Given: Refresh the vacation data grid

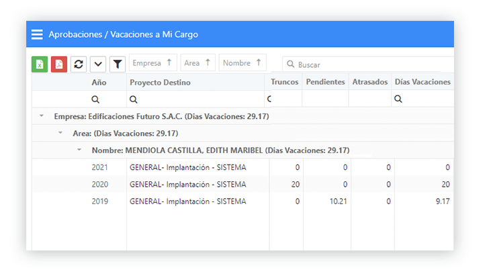Looking at the screenshot, I should click(79, 64).
